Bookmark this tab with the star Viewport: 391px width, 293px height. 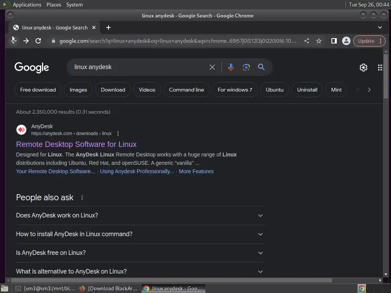(x=319, y=41)
